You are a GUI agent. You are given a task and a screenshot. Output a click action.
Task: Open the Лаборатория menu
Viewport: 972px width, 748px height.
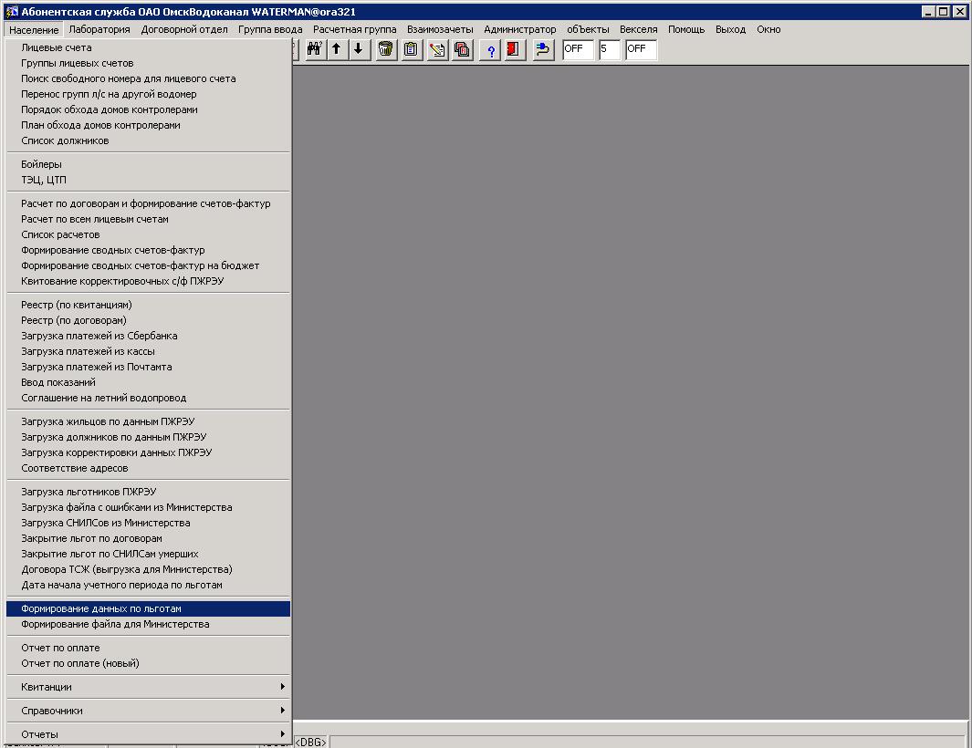click(x=99, y=29)
